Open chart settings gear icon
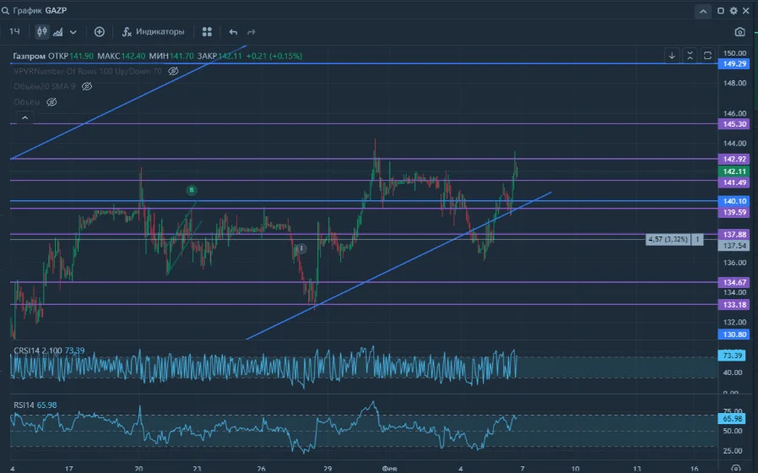The width and height of the screenshot is (758, 473). pos(734,11)
